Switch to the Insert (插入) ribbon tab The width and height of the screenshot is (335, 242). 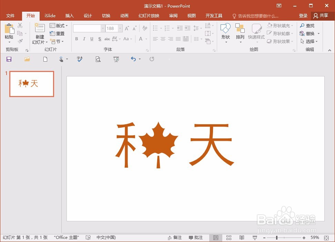69,15
